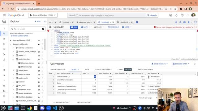Focus the resources, docs, products search box
Viewport: 198px width, 111px height.
click(x=106, y=15)
